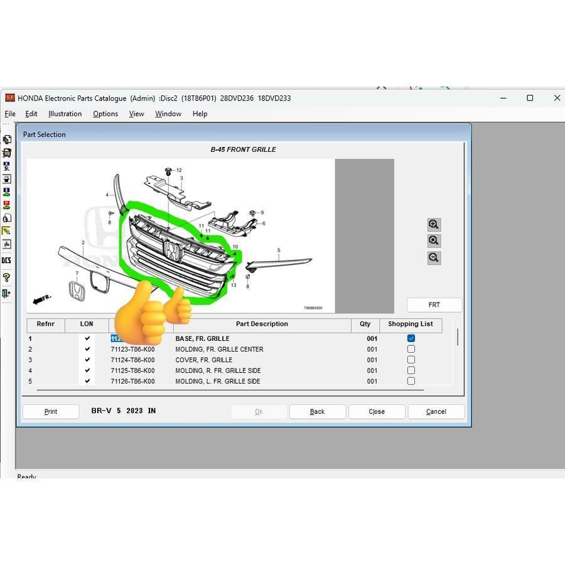This screenshot has height=565, width=565.
Task: Click the zoom out magnifier icon
Action: [434, 258]
